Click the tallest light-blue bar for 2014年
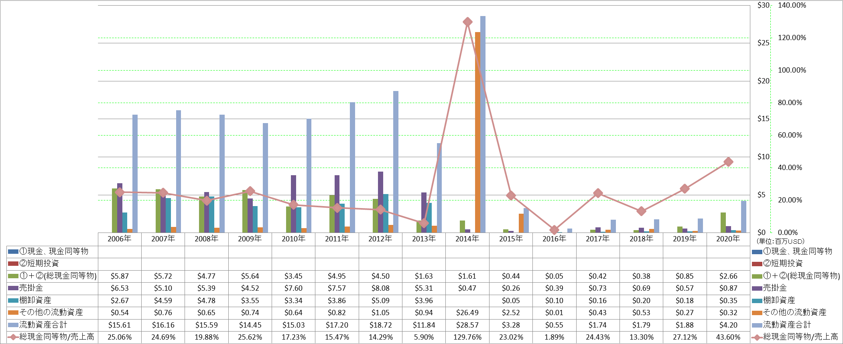Screen dimensions: 843x344 tap(483, 124)
